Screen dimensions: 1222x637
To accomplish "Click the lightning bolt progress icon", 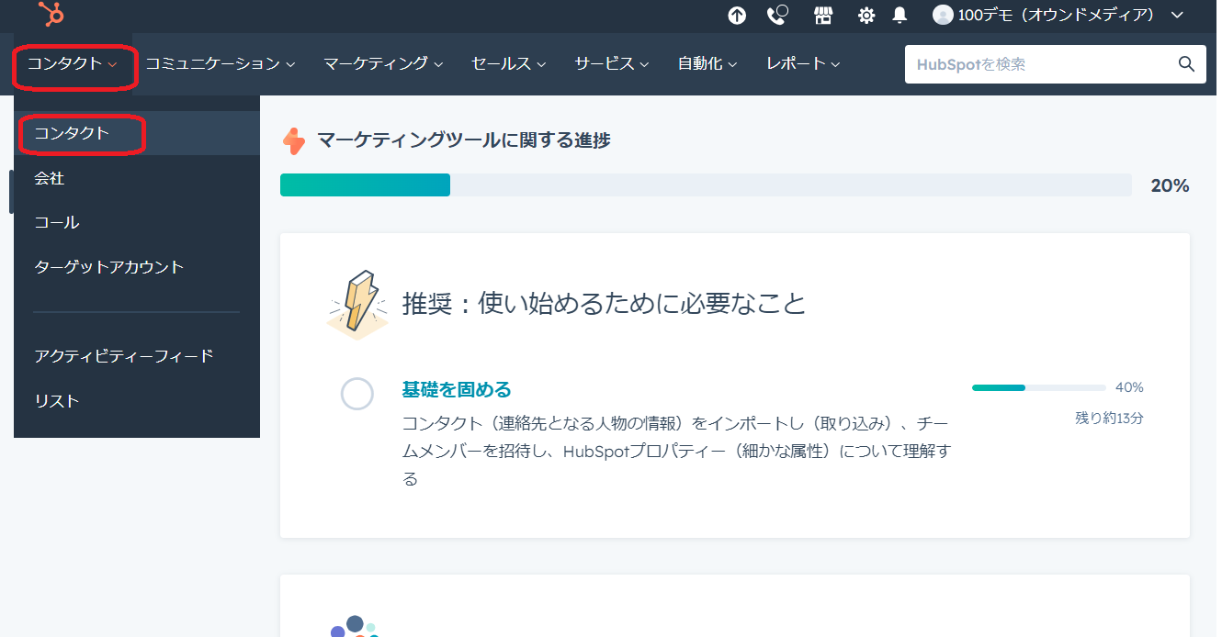I will point(293,140).
